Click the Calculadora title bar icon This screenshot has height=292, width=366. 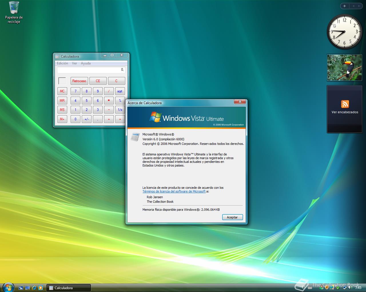coord(57,56)
